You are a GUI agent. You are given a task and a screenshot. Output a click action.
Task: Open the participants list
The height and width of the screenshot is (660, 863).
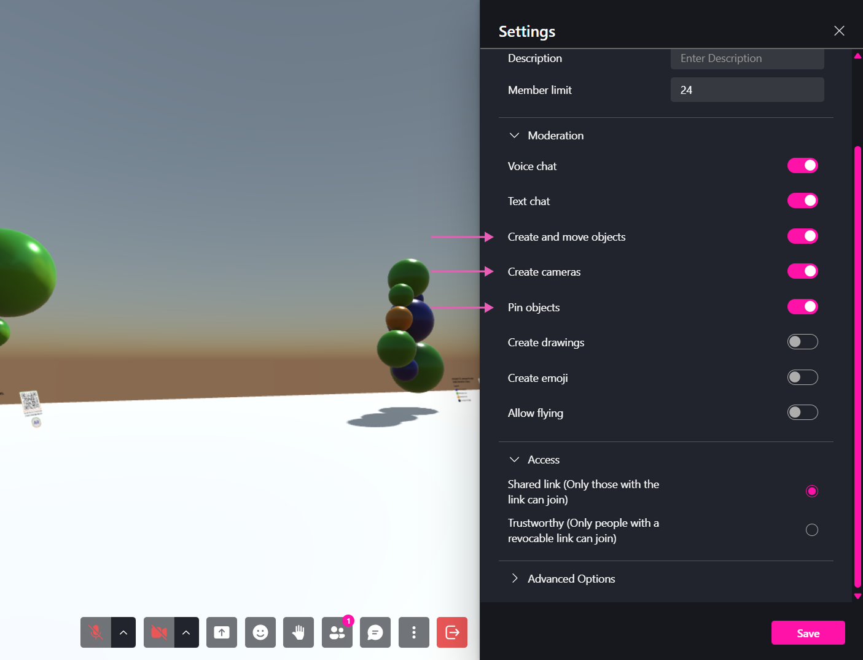coord(337,632)
